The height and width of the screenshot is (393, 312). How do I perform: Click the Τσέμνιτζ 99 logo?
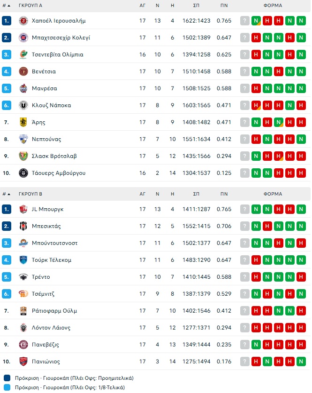[x=23, y=294]
